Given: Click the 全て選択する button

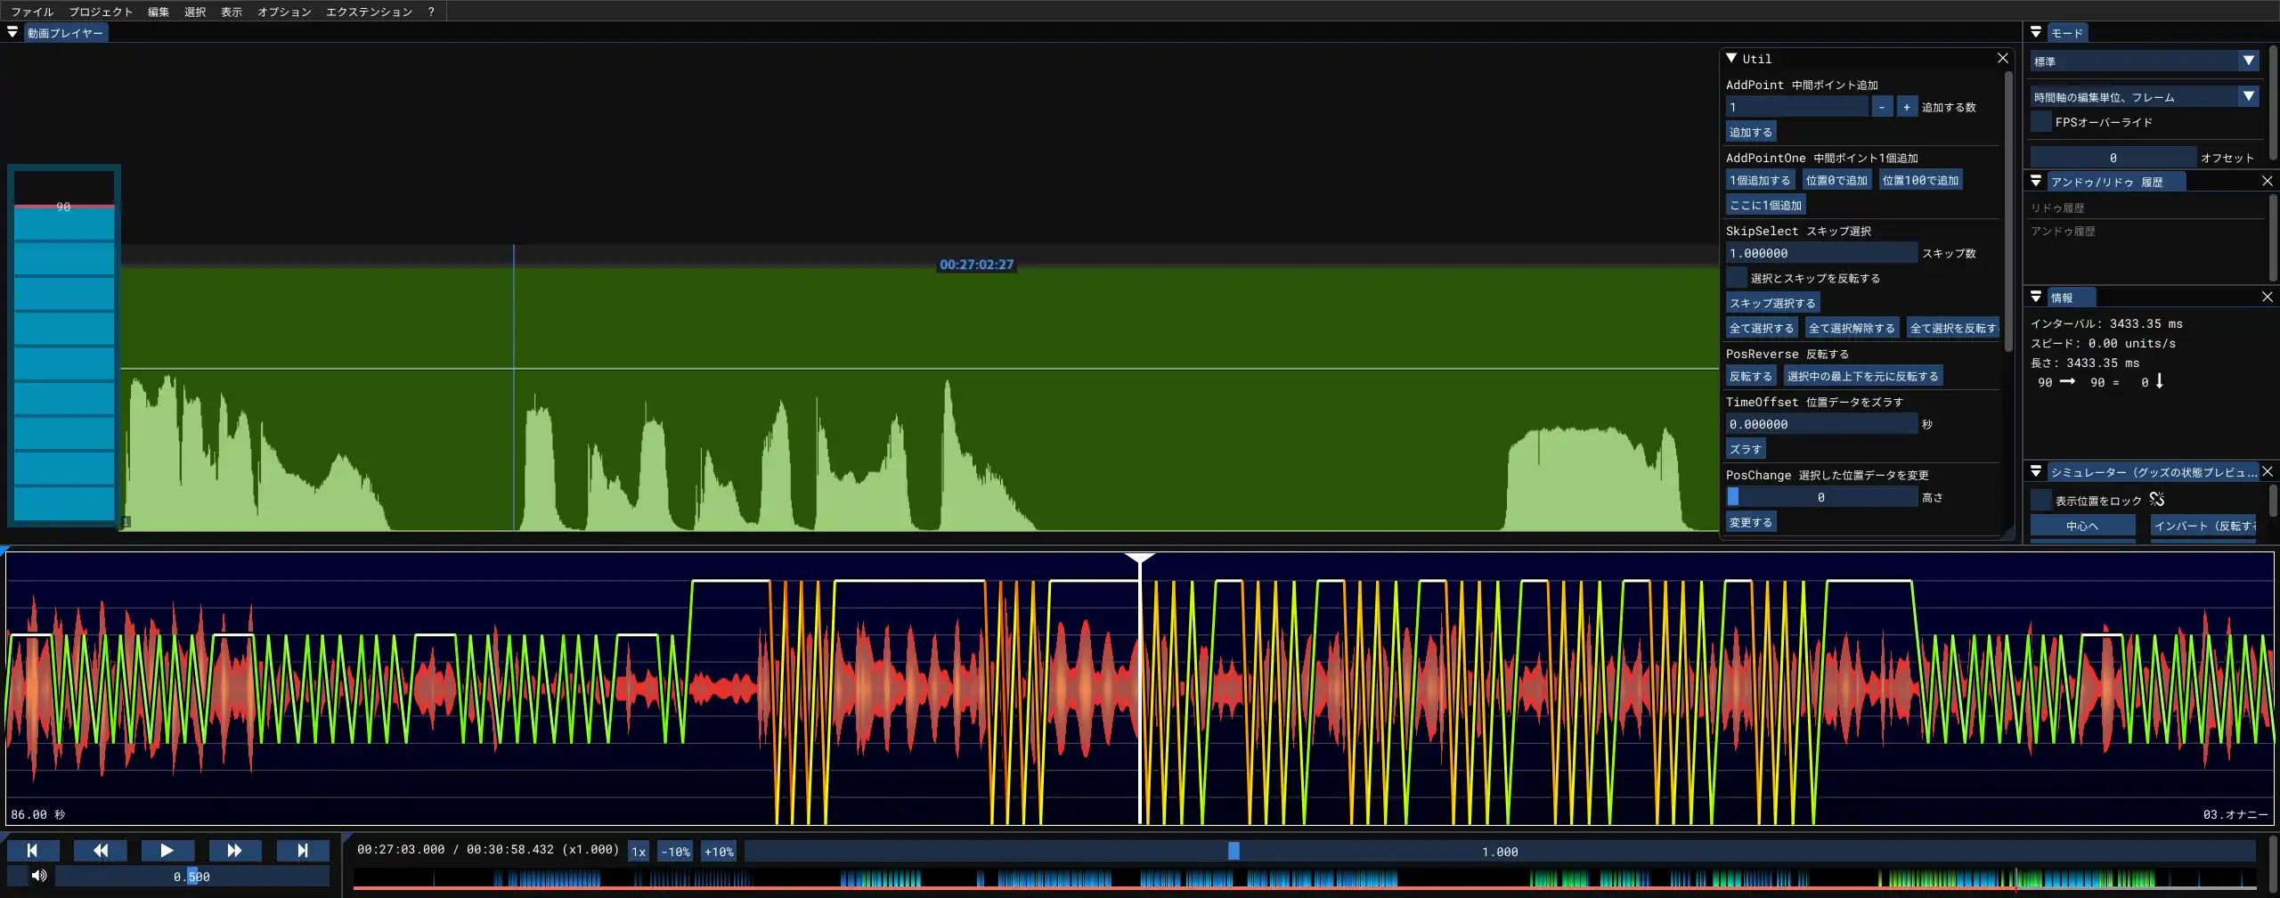Looking at the screenshot, I should coord(1762,328).
